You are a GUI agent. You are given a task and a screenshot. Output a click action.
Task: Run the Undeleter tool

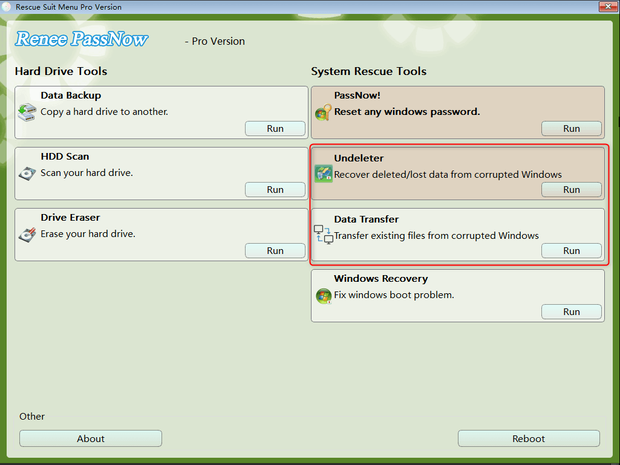coord(572,189)
